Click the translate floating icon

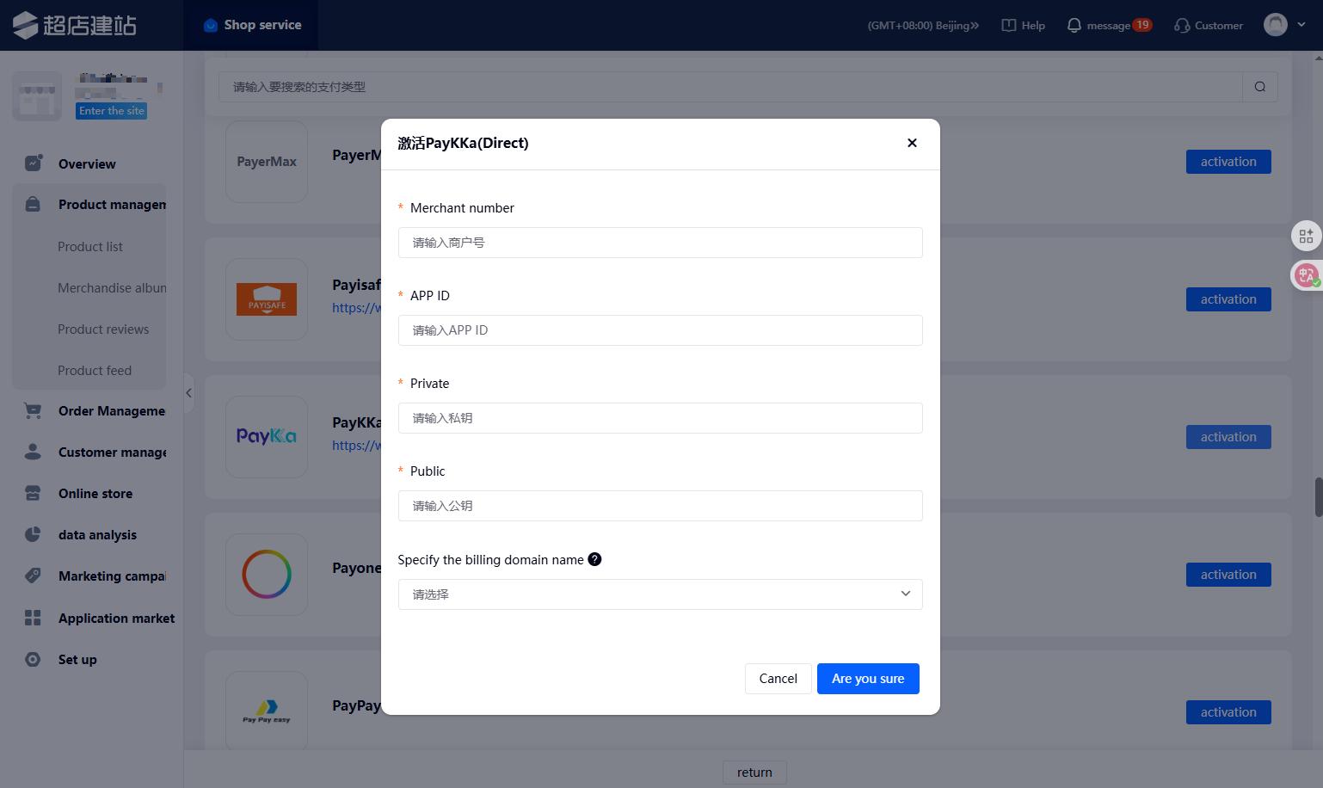tap(1306, 275)
